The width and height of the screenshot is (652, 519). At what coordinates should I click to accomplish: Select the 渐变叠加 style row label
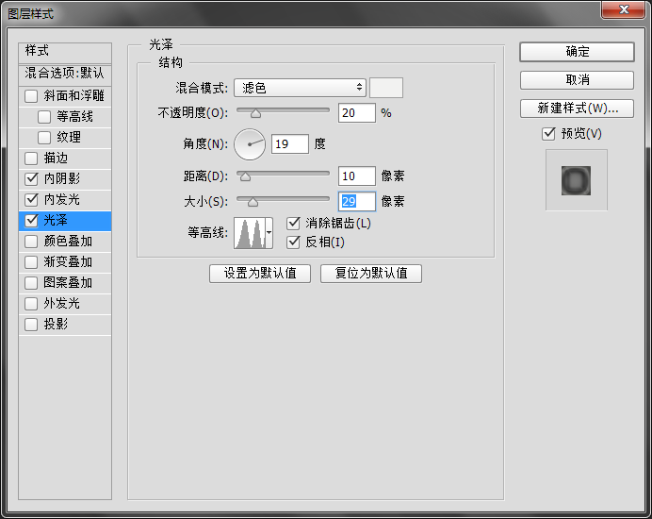point(68,262)
